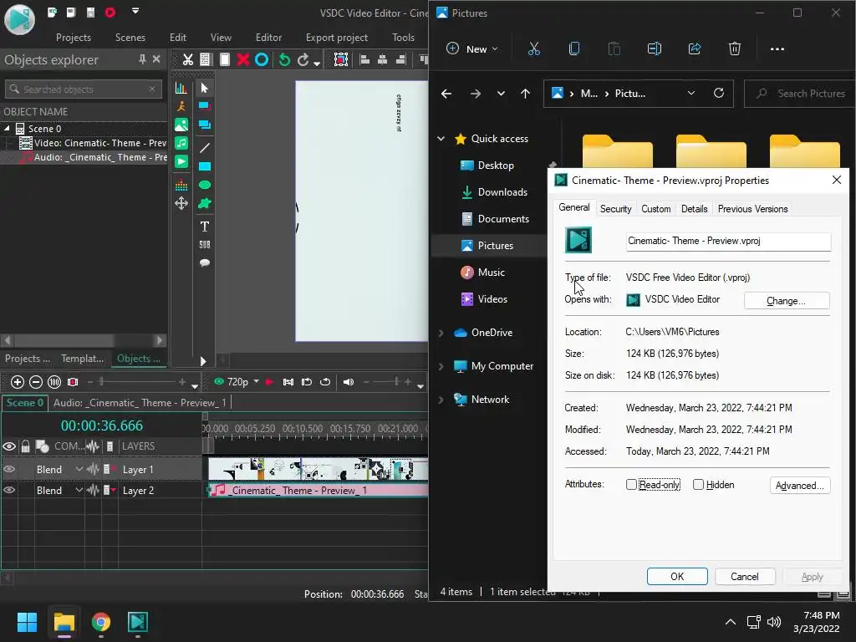Toggle the lock icon in the layers header
The height and width of the screenshot is (642, 856).
[25, 446]
